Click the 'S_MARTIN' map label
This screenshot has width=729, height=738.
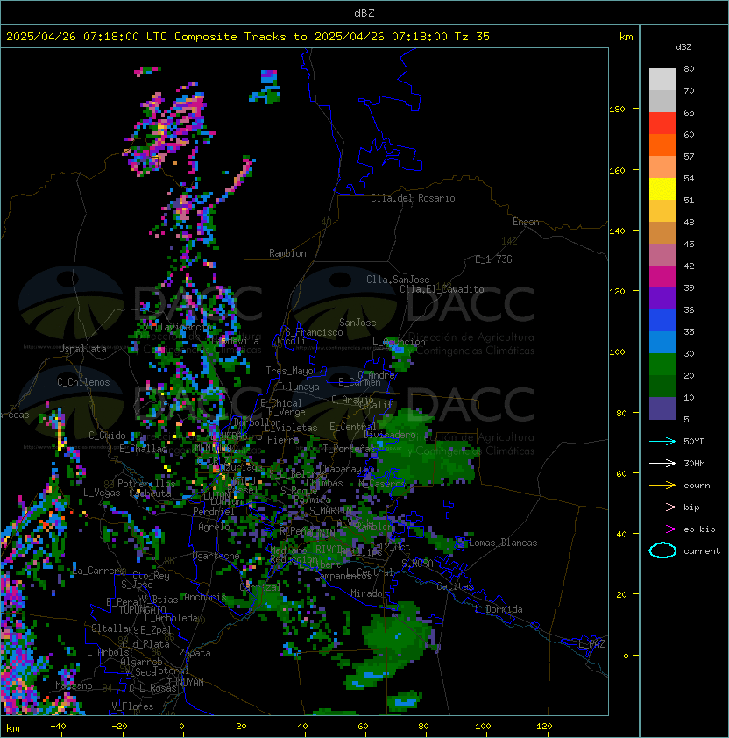coord(331,511)
